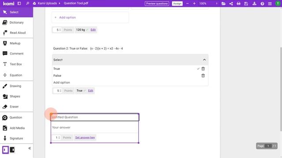The width and height of the screenshot is (282, 158).
Task: Choose the Text Box tool
Action: tap(17, 64)
